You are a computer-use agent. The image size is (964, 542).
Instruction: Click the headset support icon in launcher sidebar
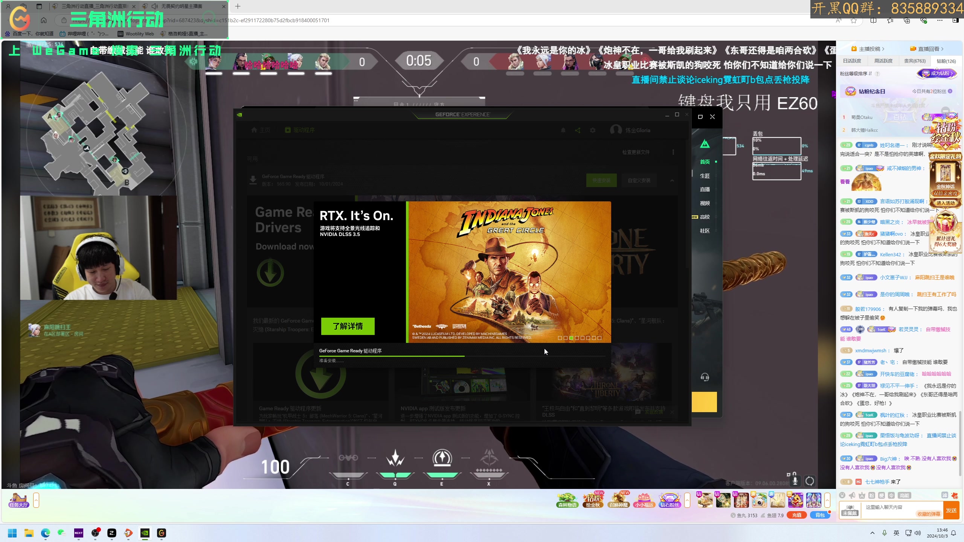[705, 377]
